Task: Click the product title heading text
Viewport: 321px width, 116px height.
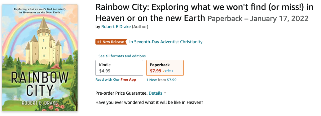Action: [x=204, y=13]
